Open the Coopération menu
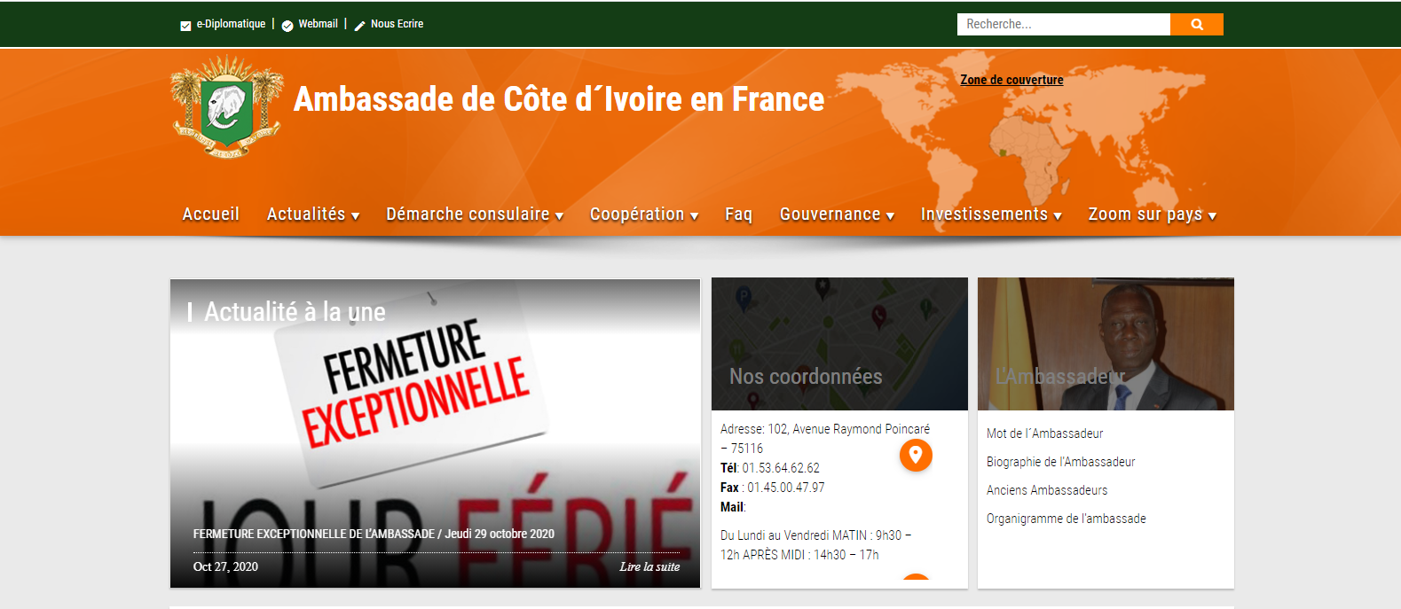Screen dimensions: 1401x609 point(644,214)
